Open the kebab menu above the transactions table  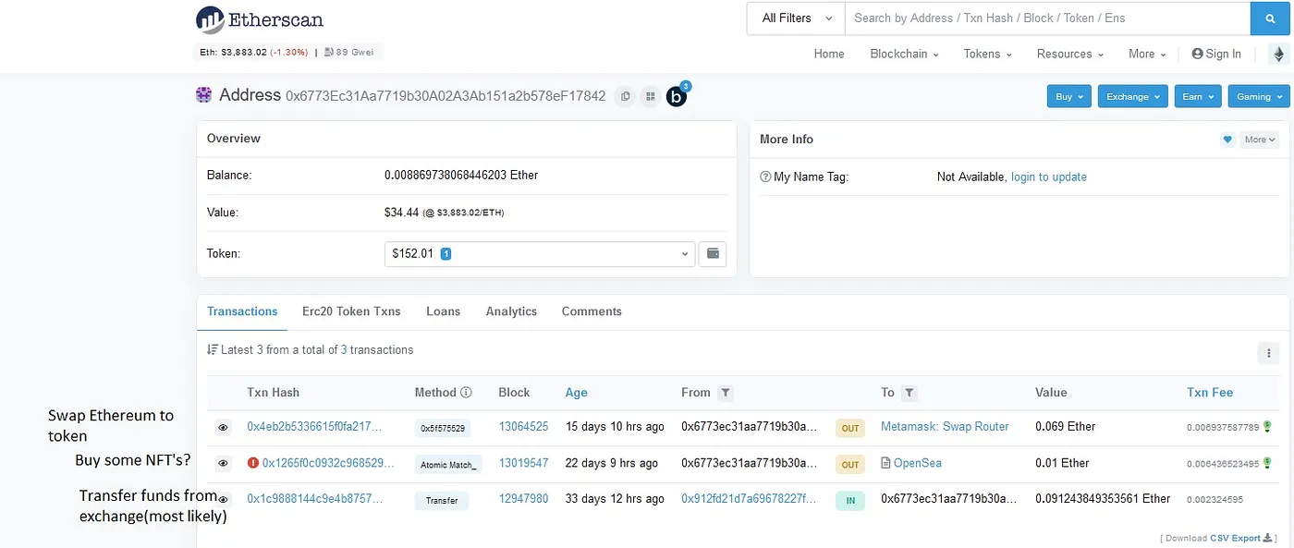coord(1268,352)
